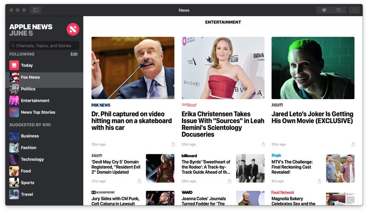Click the Fashion suggestion label
Viewport: 368px width, 212px height.
click(29, 147)
